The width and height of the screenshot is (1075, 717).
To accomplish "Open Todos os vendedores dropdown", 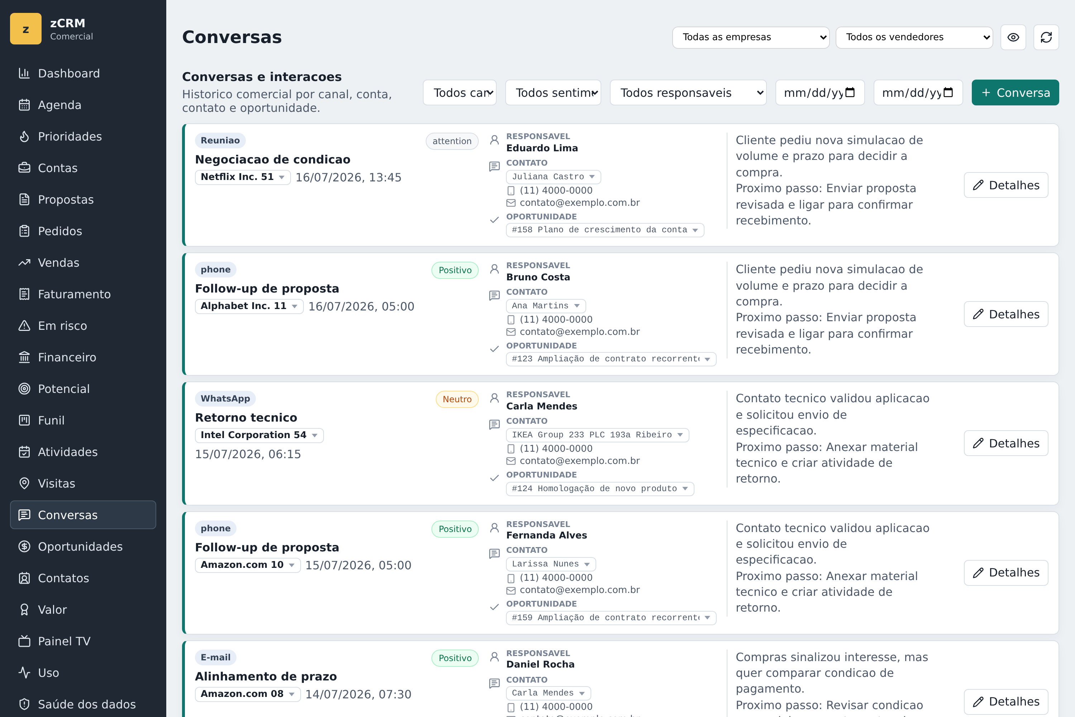I will coord(914,37).
